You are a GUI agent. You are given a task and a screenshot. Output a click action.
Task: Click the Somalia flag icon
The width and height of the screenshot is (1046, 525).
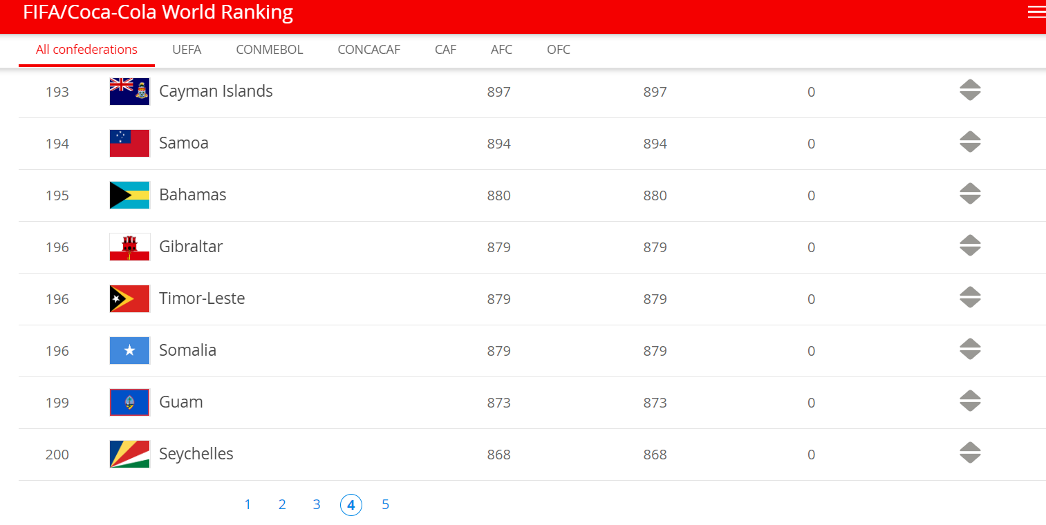(130, 350)
